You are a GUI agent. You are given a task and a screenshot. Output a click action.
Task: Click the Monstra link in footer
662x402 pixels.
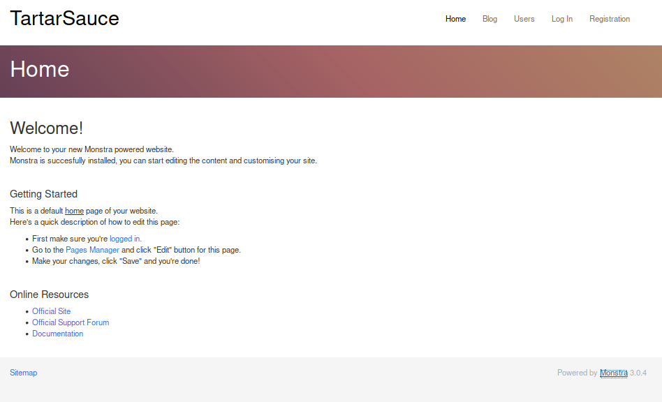tap(613, 373)
